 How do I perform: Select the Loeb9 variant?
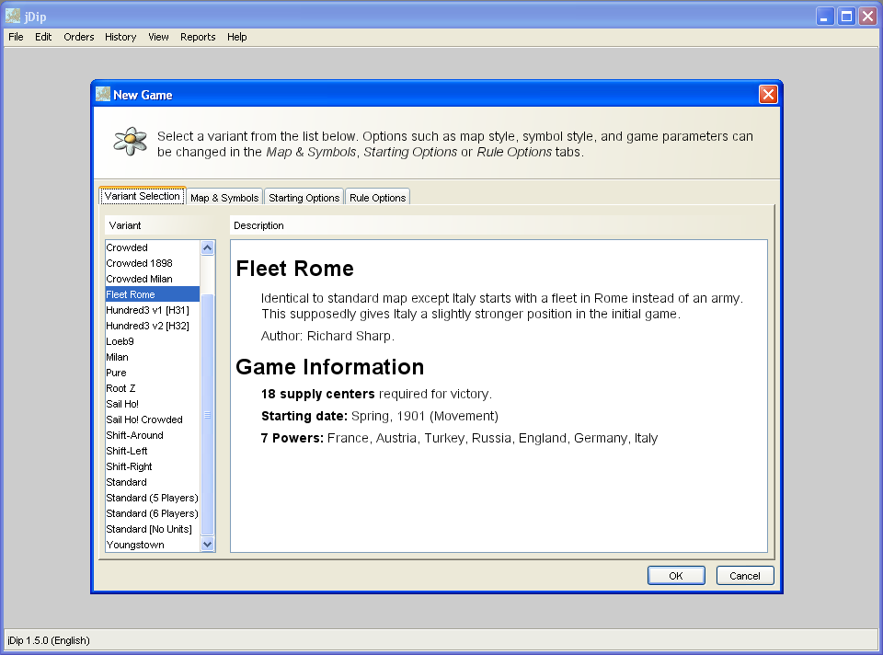152,341
